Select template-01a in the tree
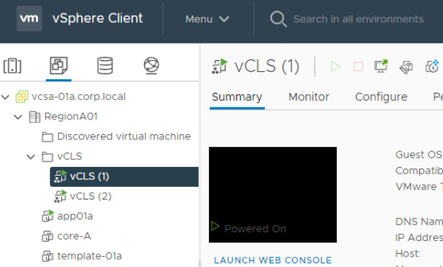Image resolution: width=443 pixels, height=267 pixels. tap(89, 256)
